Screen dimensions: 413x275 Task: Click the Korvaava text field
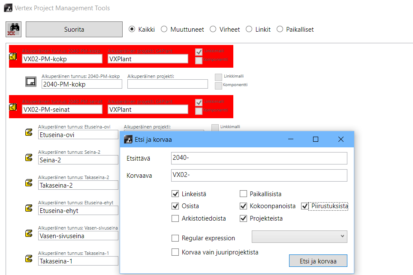259,175
